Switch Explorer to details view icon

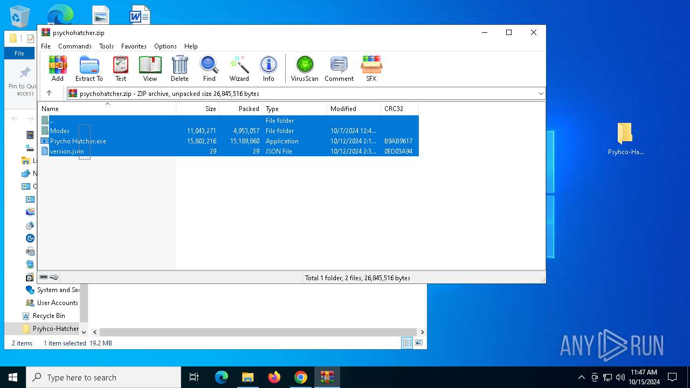408,343
